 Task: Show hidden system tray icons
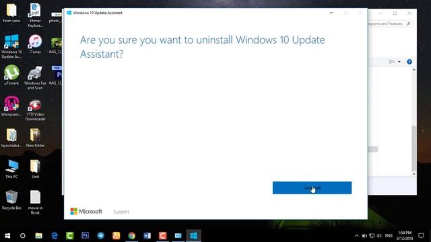point(356,236)
